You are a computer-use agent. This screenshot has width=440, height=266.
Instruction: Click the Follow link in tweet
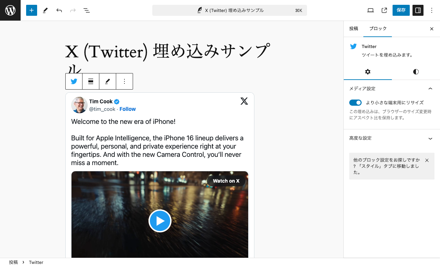(128, 109)
